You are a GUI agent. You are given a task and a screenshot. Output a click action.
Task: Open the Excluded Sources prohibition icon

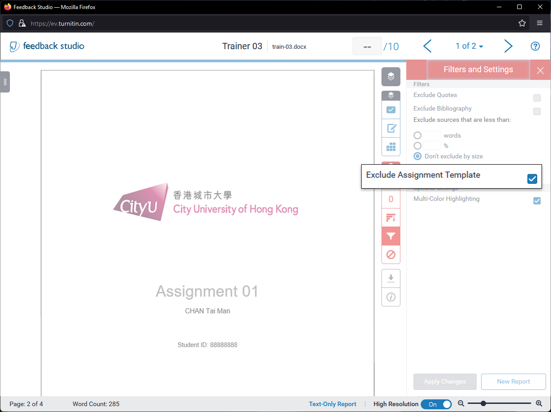click(391, 255)
